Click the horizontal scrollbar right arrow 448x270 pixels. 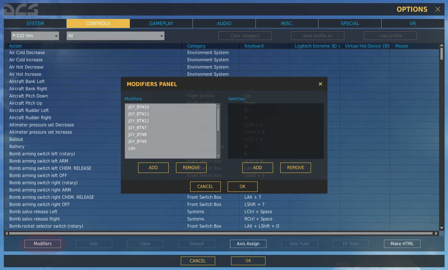coord(436,233)
